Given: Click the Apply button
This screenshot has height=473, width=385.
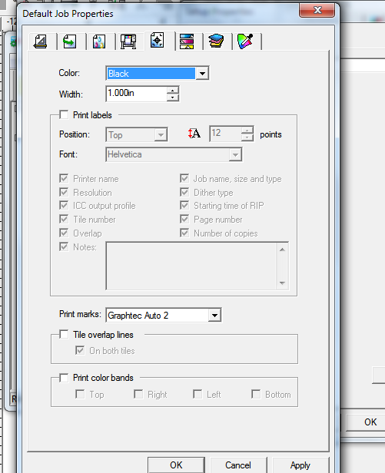Looking at the screenshot, I should coord(300,465).
